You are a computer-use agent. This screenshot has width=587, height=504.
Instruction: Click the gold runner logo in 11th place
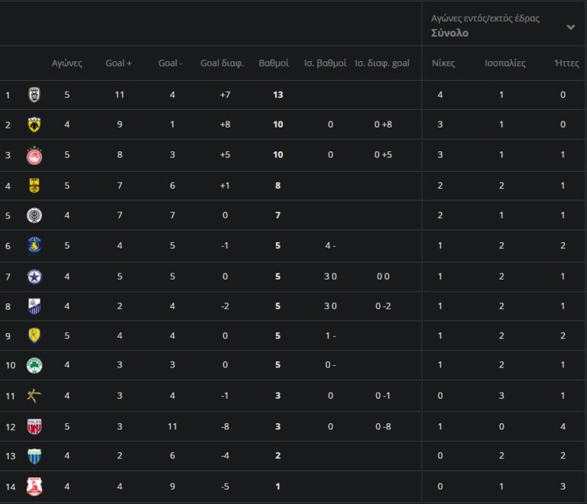34,395
